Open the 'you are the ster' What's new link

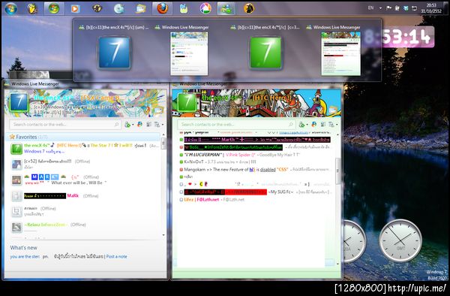(x=25, y=256)
